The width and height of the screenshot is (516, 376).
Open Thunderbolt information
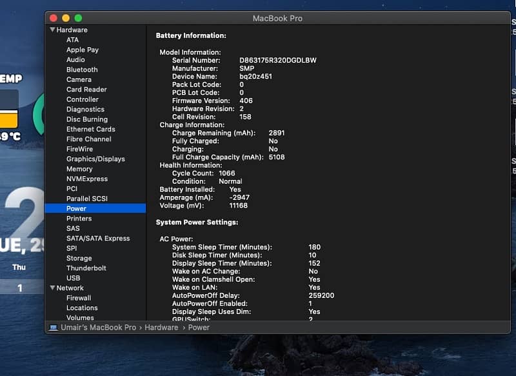click(x=86, y=268)
